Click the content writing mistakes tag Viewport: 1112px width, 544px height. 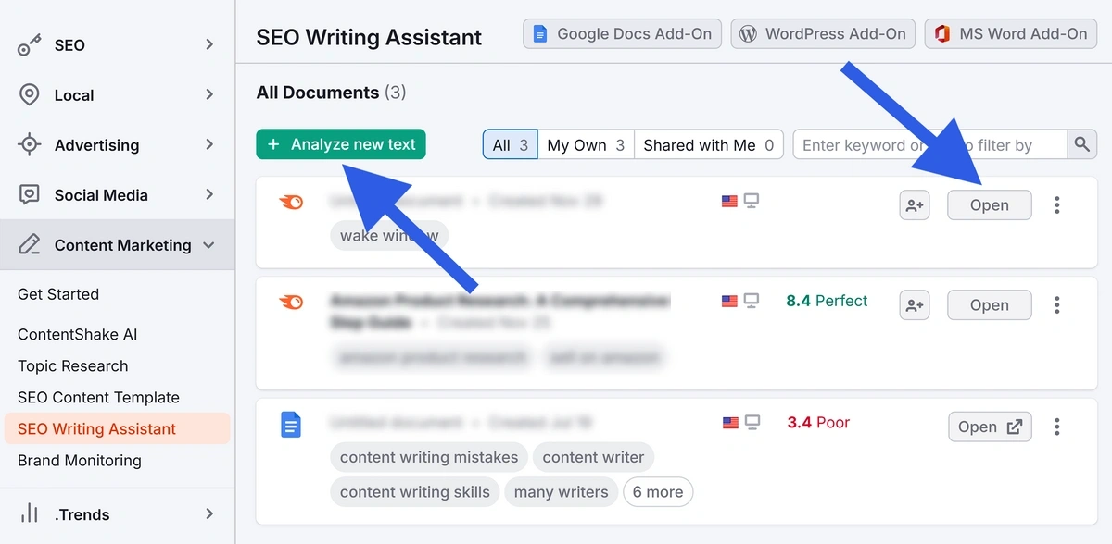point(429,457)
